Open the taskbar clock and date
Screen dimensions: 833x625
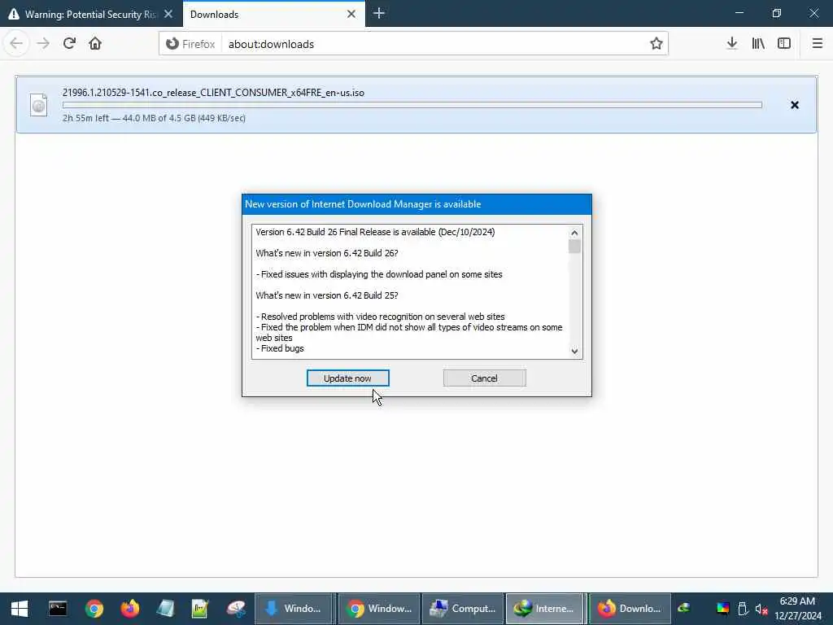797,609
